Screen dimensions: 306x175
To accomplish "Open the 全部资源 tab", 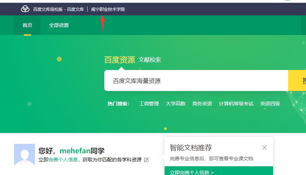I will click(59, 25).
